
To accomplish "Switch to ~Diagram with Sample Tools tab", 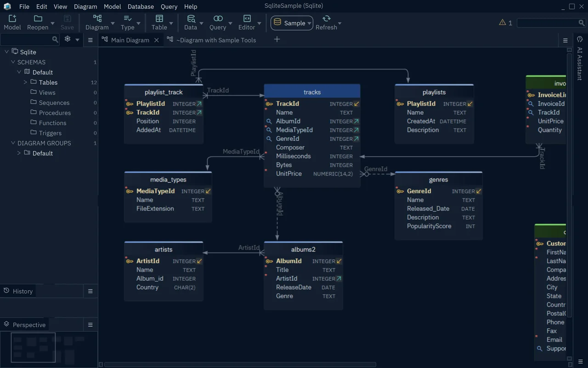I will point(211,40).
